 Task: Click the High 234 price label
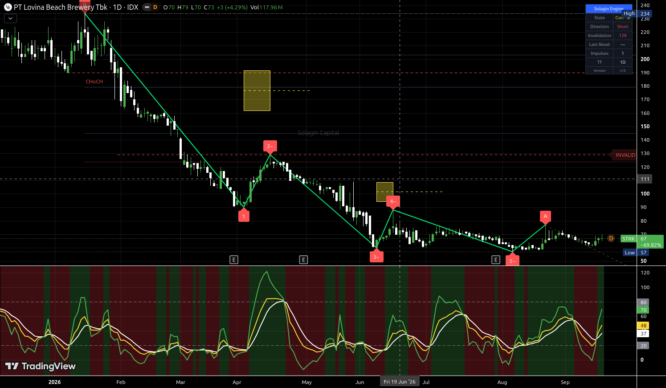[637, 14]
